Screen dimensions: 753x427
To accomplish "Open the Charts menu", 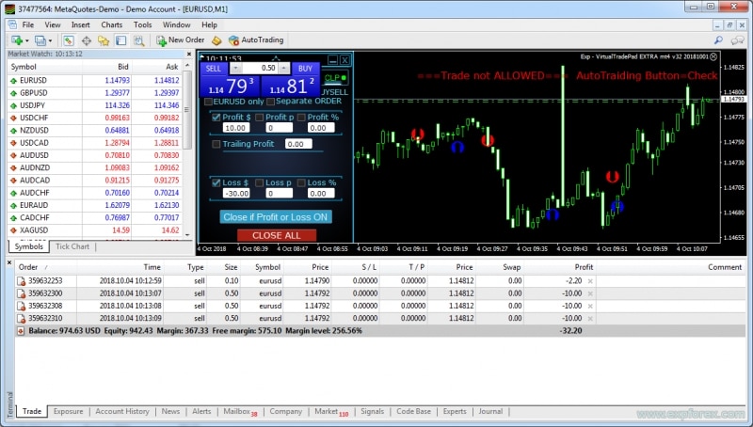I will (x=111, y=24).
